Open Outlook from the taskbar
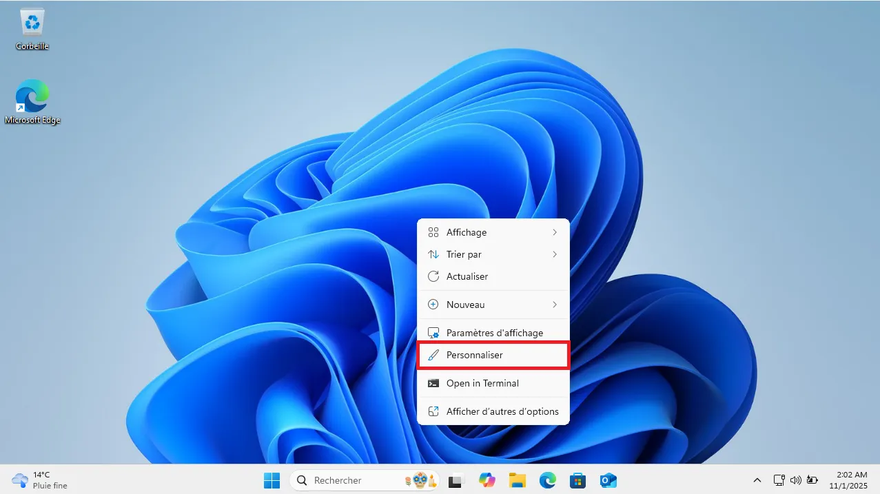The height and width of the screenshot is (494, 880). point(608,480)
